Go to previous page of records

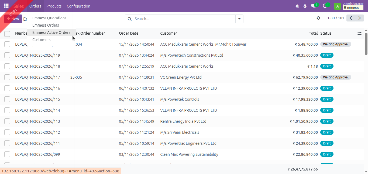(351, 18)
